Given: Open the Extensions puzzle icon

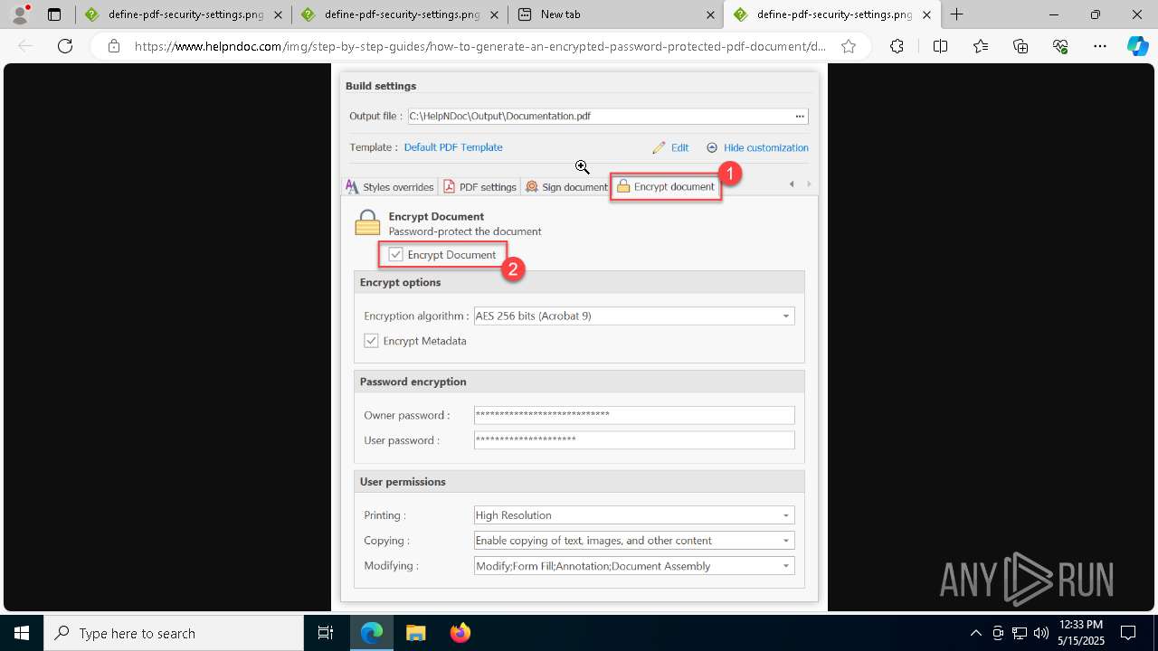Looking at the screenshot, I should [897, 47].
